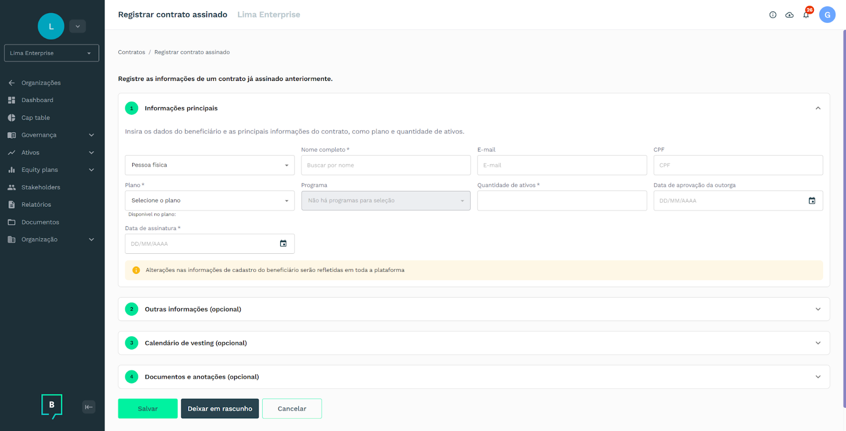
Task: Expand Outras informações (opcional) section
Action: [x=474, y=309]
